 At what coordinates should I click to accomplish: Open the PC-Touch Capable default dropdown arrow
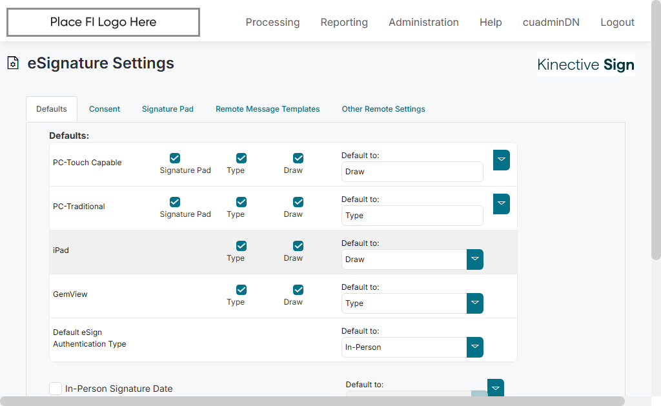coord(501,160)
